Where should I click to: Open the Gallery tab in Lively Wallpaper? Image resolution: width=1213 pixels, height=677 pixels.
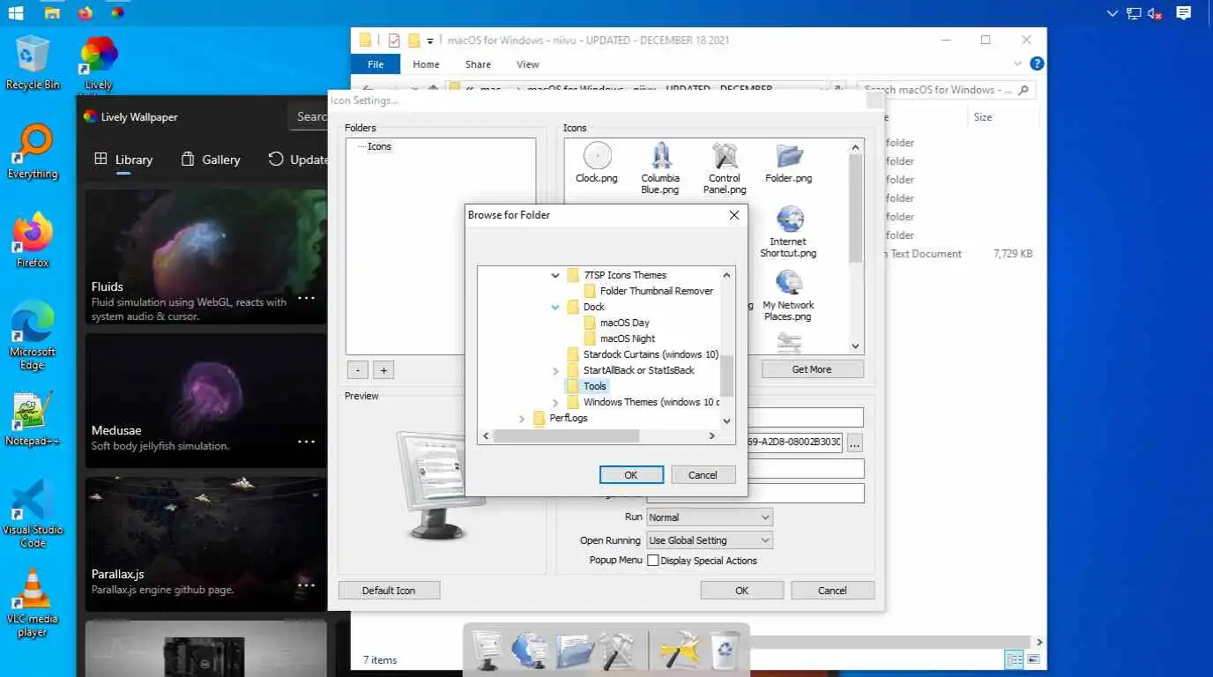210,160
